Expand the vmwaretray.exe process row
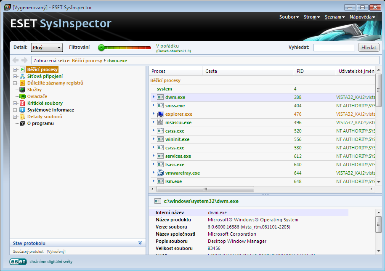The image size is (385, 271). (x=154, y=173)
